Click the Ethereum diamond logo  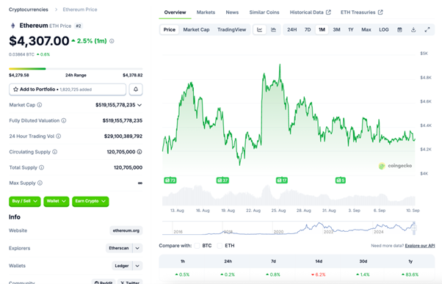tap(12, 26)
